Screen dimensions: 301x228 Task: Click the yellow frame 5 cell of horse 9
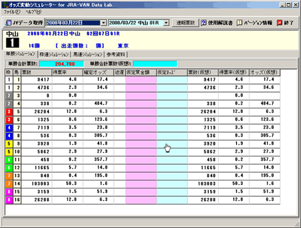9,143
